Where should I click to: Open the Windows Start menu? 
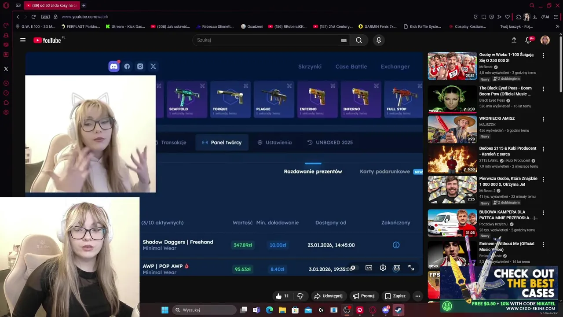click(165, 310)
